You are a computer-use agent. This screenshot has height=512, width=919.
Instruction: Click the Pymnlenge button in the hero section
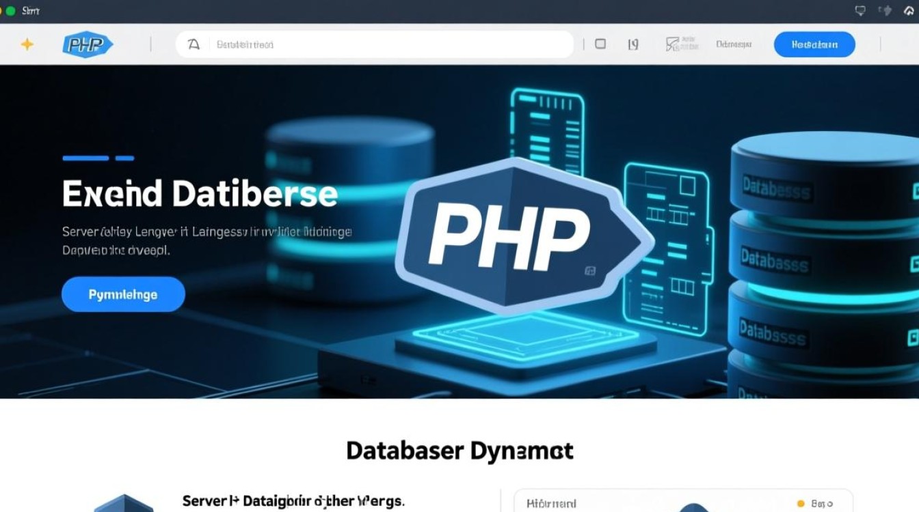(x=123, y=294)
